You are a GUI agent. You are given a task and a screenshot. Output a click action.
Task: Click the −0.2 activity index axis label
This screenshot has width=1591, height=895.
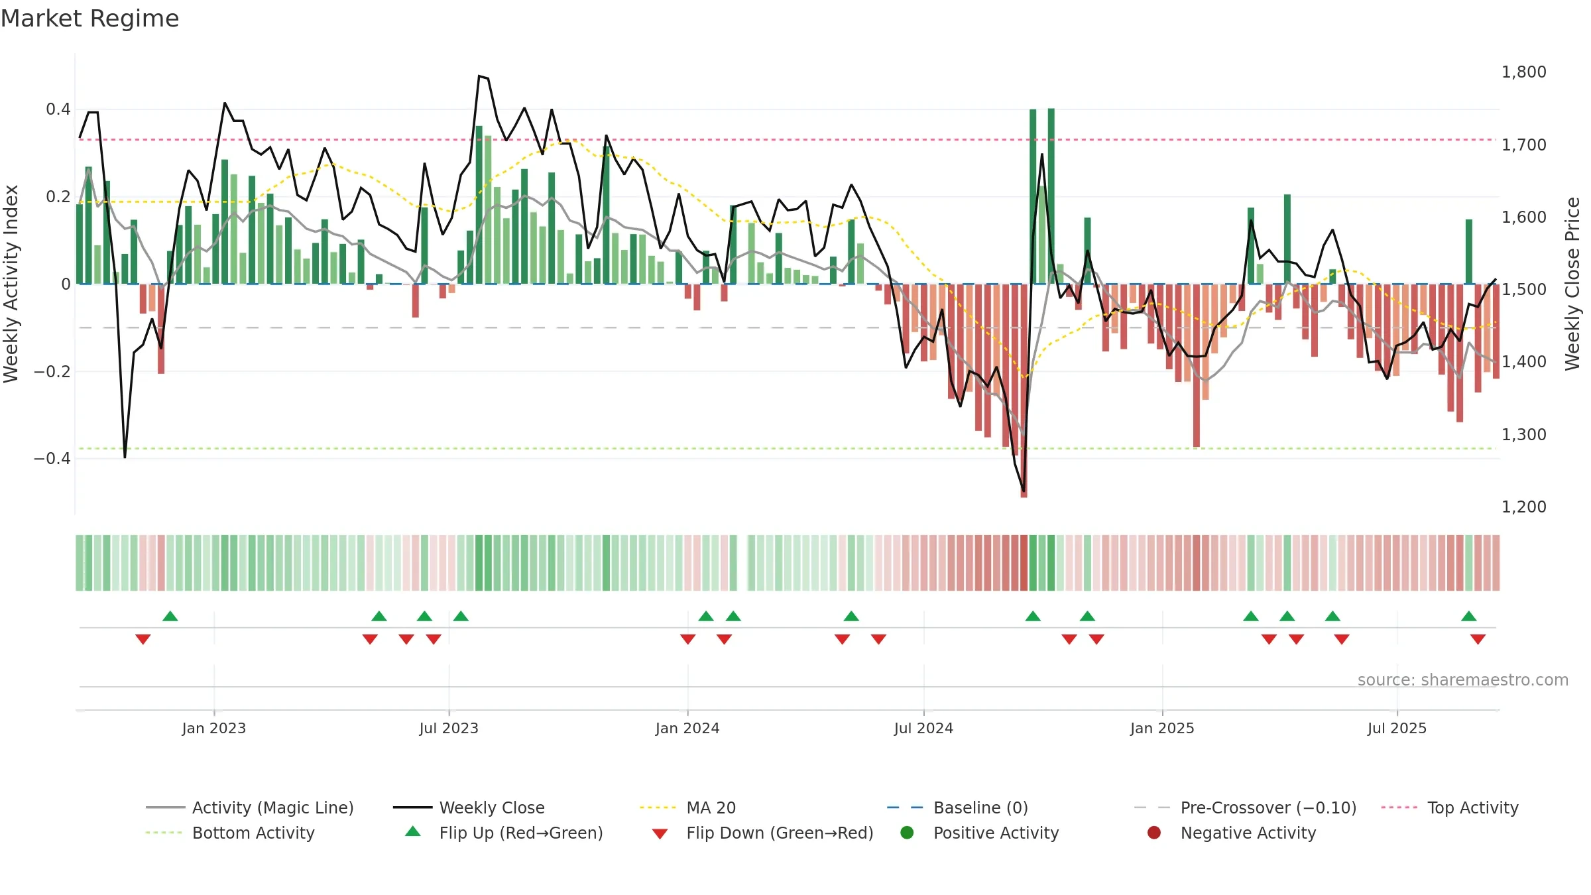pyautogui.click(x=52, y=371)
